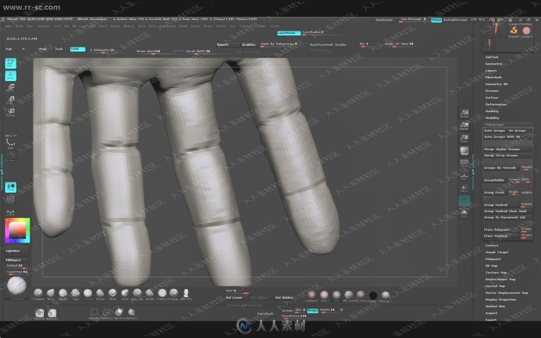This screenshot has height=338, width=541.
Task: Select the Rotate transform tool icon
Action: (x=11, y=112)
